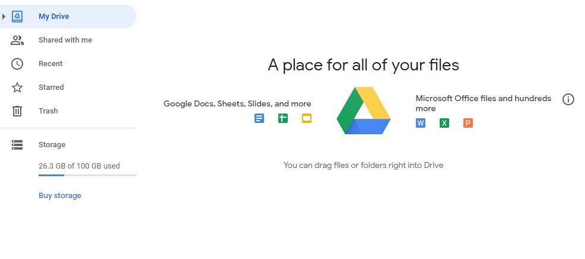The height and width of the screenshot is (259, 585).
Task: Click the blue Google Docs icon
Action: [x=259, y=118]
